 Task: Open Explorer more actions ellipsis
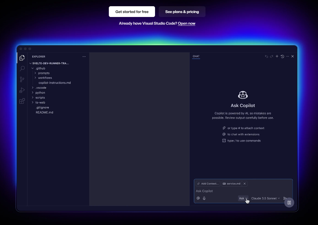(x=84, y=57)
